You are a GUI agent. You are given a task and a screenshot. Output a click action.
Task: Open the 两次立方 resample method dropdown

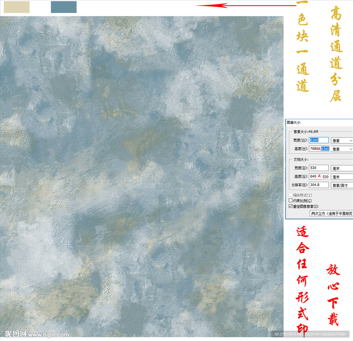[x=331, y=213]
